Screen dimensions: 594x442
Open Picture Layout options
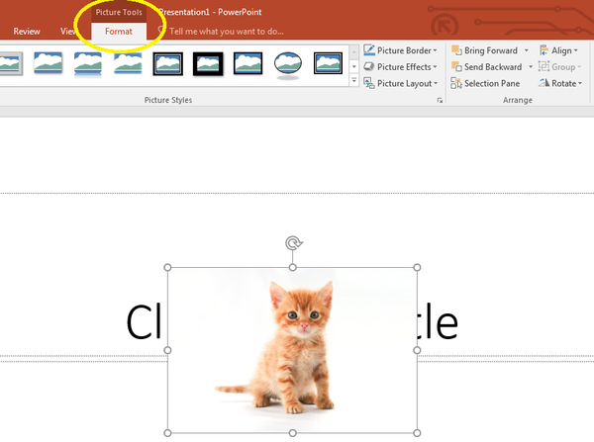click(x=401, y=83)
